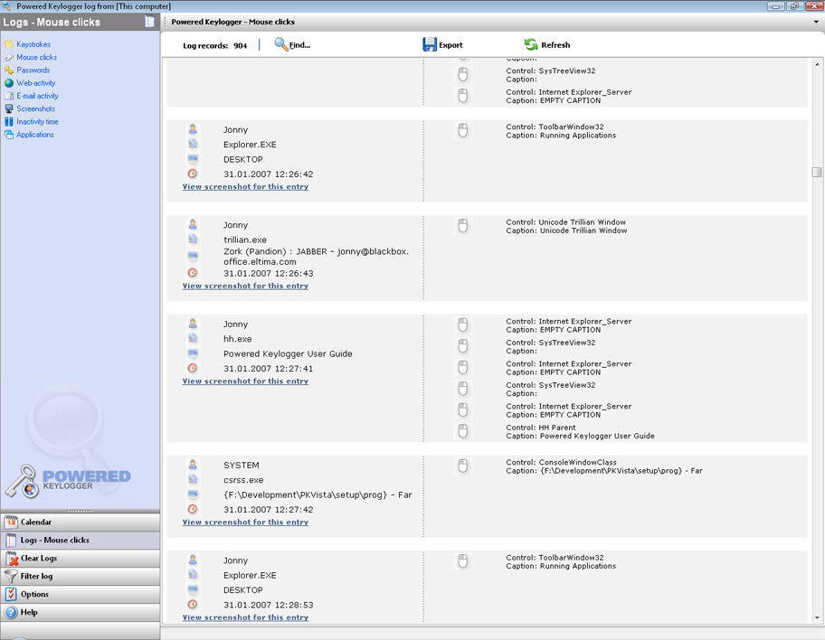
Task: Click the Screenshots monitor icon
Action: coord(9,108)
